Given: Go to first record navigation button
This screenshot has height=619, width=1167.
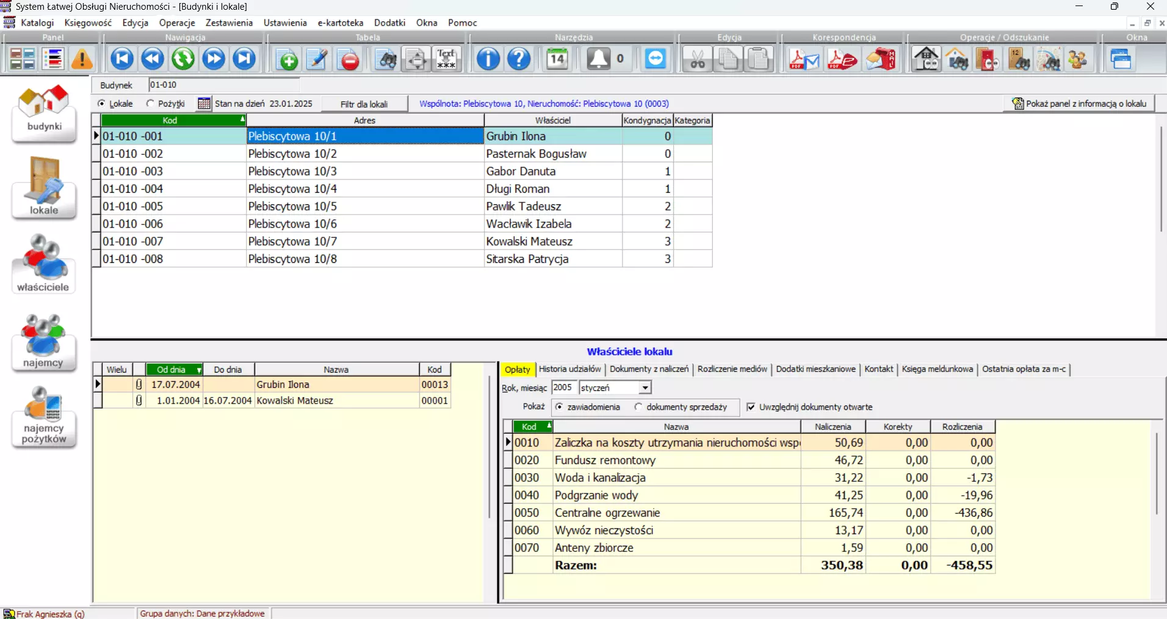Looking at the screenshot, I should pos(122,59).
